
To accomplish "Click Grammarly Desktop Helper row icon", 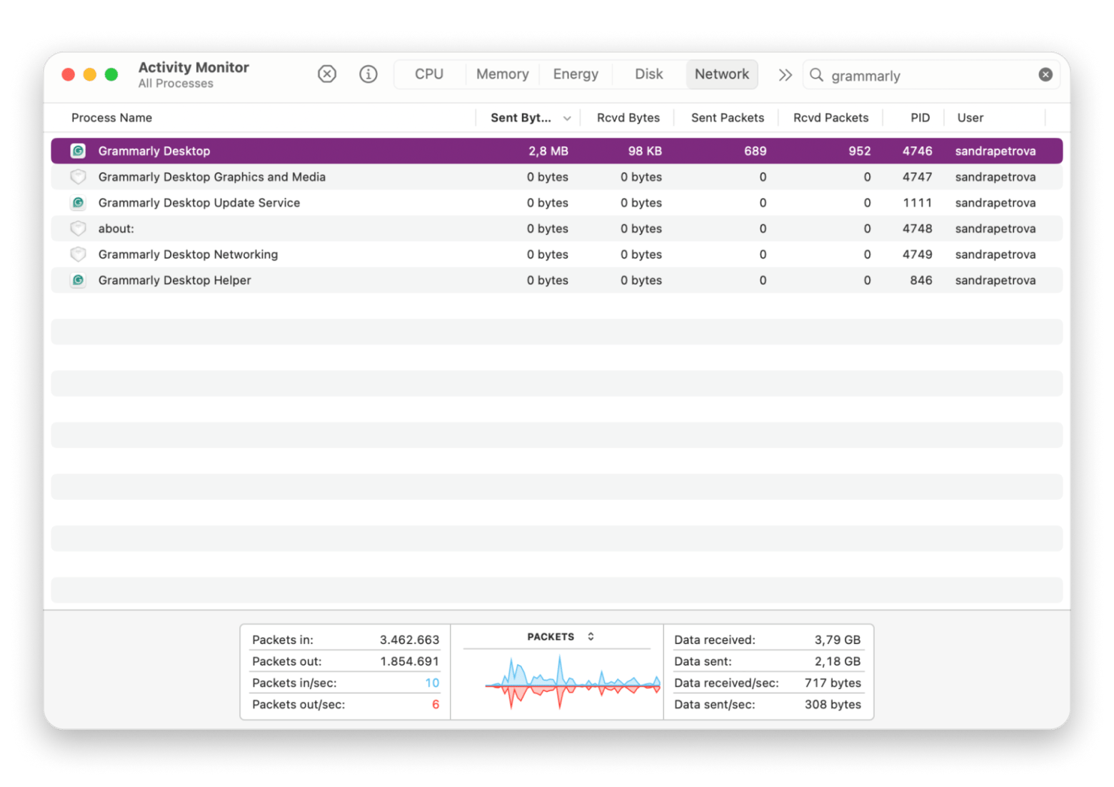I will (x=78, y=280).
